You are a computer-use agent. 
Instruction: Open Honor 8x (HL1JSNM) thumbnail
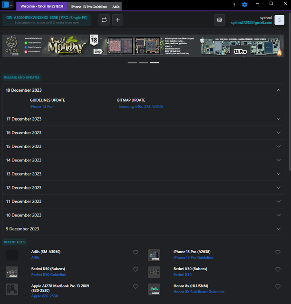click(154, 289)
